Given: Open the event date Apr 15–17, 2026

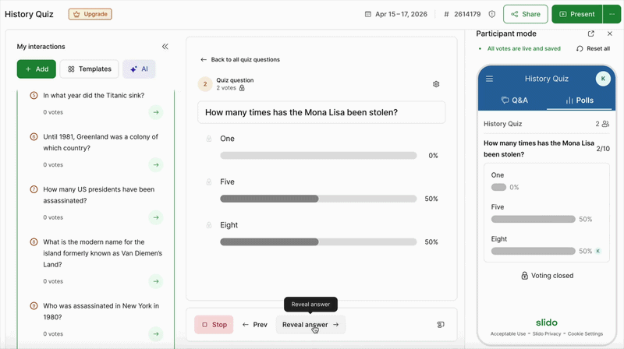Looking at the screenshot, I should click(x=395, y=14).
